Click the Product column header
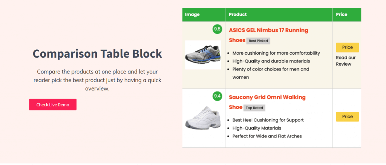The width and height of the screenshot is (386, 165). (238, 15)
